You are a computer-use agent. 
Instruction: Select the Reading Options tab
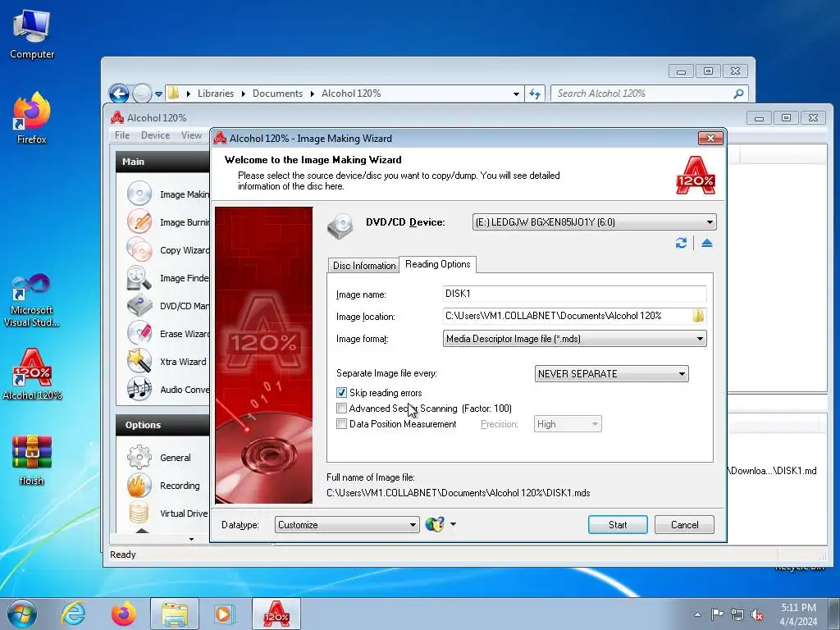[438, 264]
